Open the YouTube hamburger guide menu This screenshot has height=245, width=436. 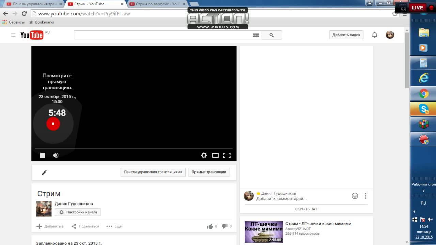[x=13, y=35]
